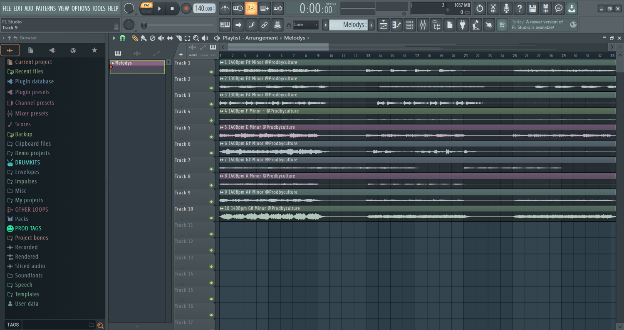
Task: Open the Line snap dropdown
Action: 306,24
